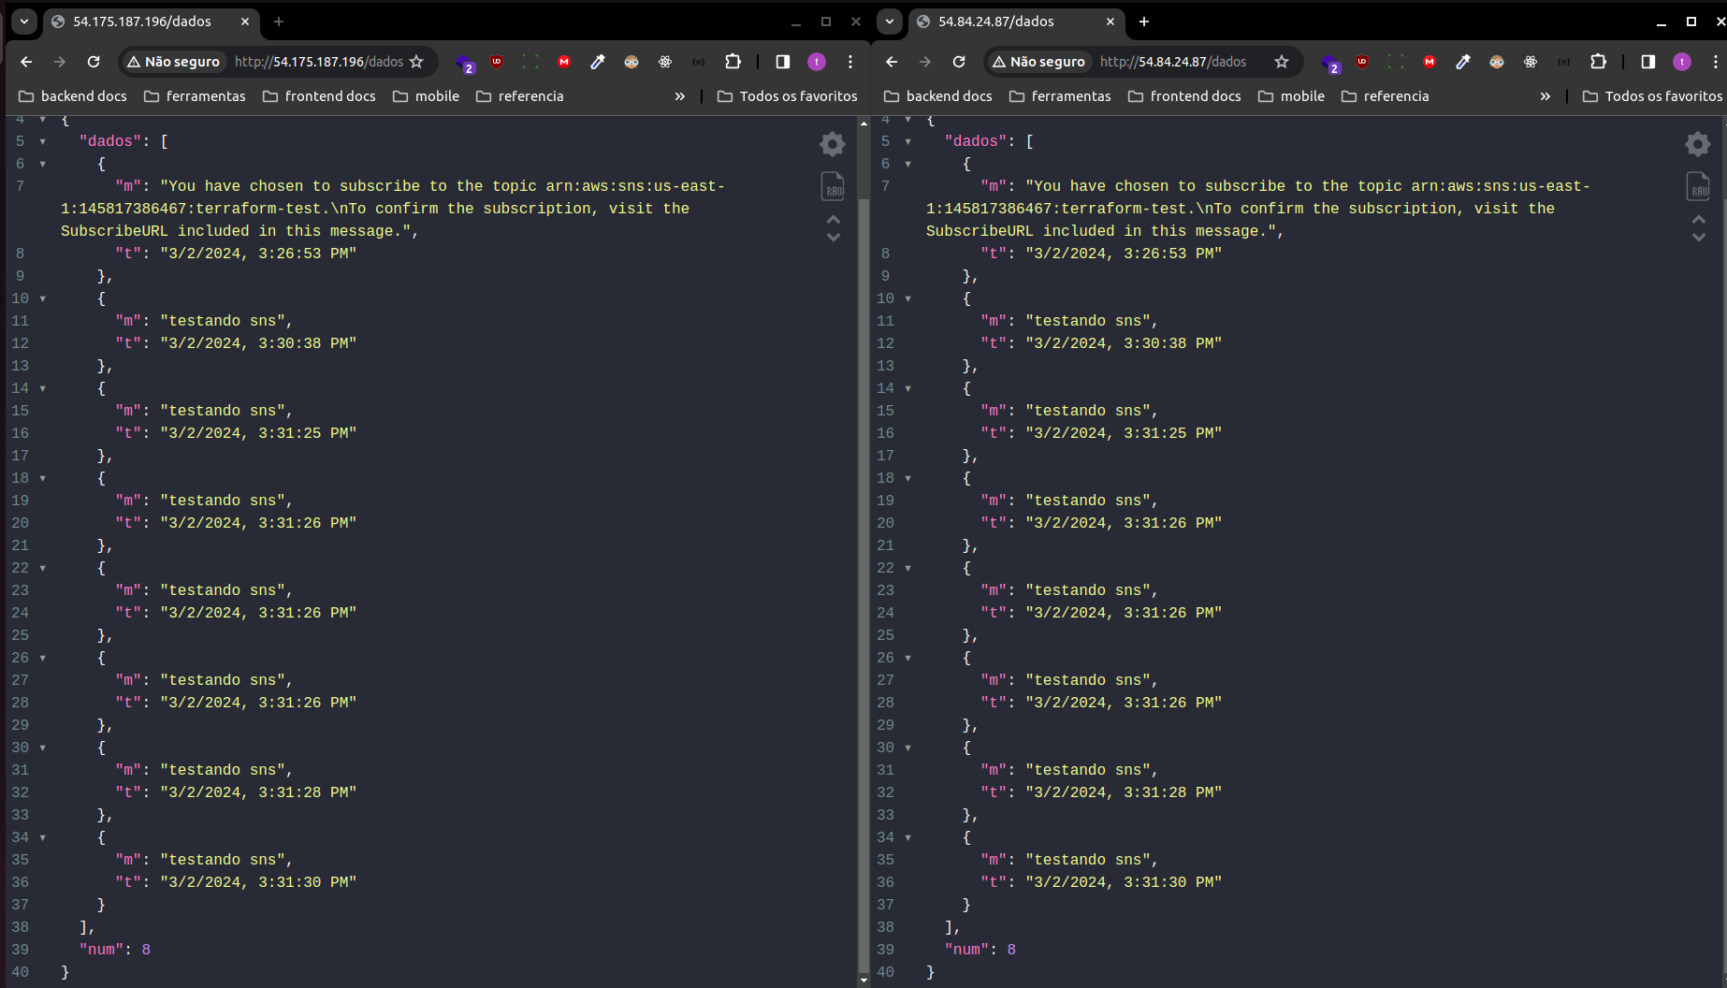
Task: Open a new tab in the right window
Action: click(x=1144, y=22)
